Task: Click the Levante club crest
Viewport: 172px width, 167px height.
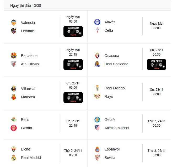Action: 14,31
